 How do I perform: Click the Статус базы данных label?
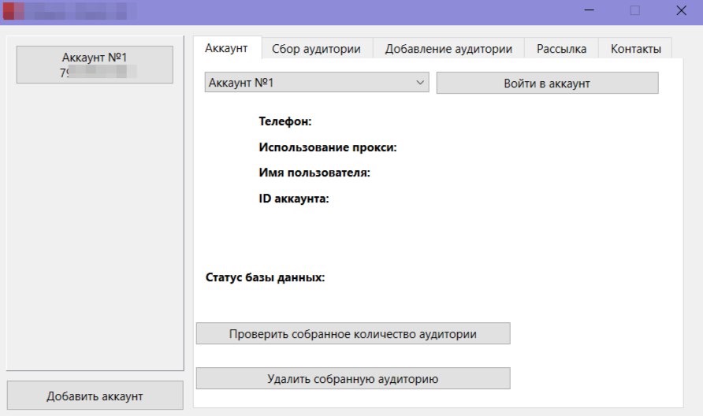point(265,277)
